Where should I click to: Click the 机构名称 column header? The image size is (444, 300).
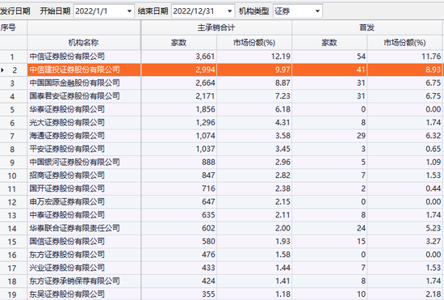click(x=83, y=43)
